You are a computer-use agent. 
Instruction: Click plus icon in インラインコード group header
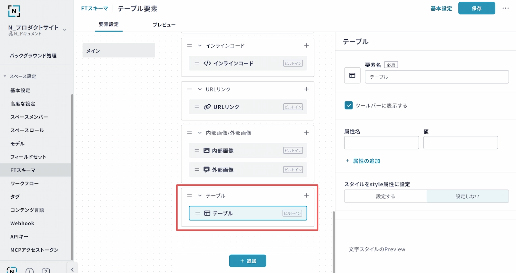point(306,46)
